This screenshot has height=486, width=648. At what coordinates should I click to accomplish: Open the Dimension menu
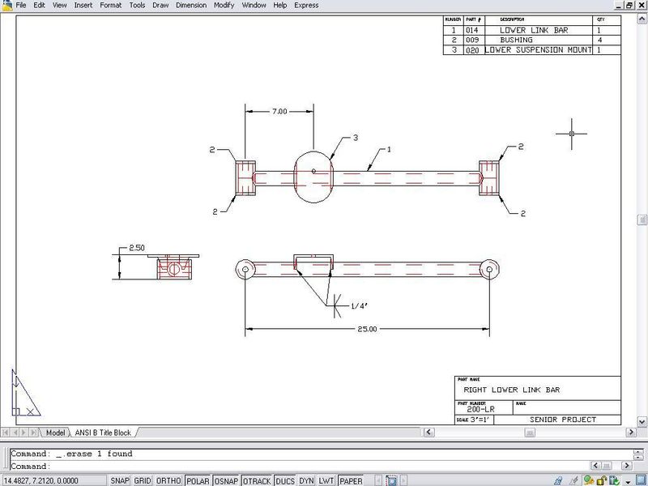pos(191,5)
